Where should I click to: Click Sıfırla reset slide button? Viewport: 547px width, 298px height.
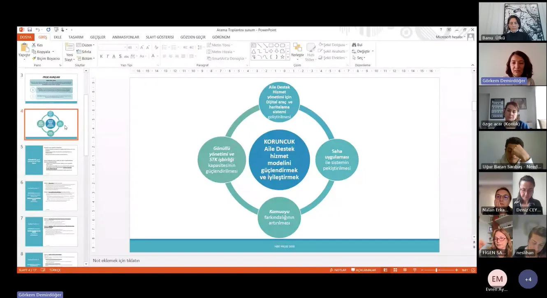tap(84, 52)
